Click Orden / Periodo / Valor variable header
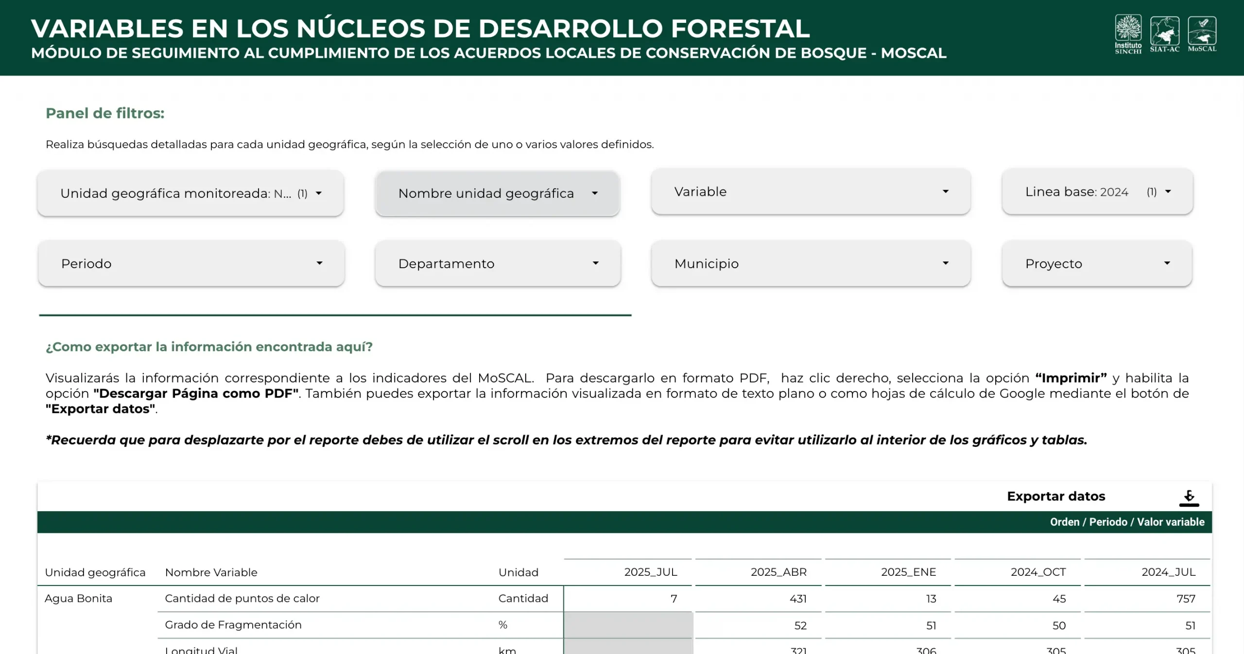Image resolution: width=1244 pixels, height=654 pixels. [1127, 522]
